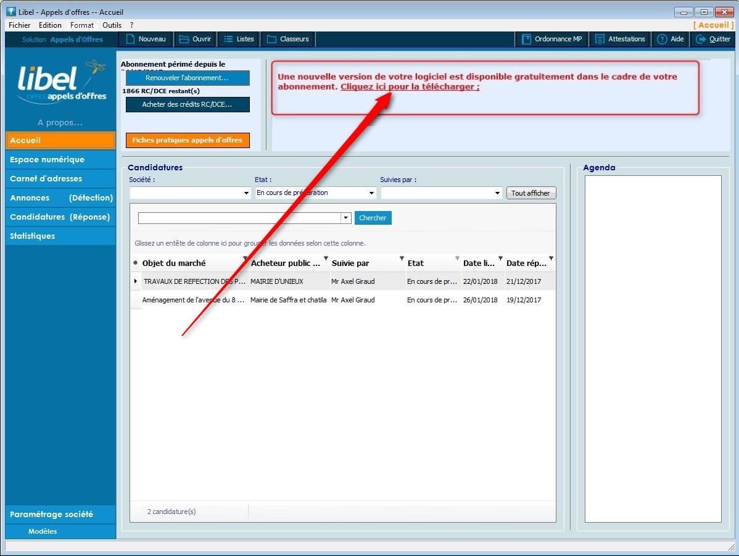This screenshot has height=556, width=739.
Task: Select Statistiques in sidebar
Action: click(x=60, y=236)
